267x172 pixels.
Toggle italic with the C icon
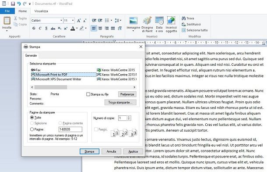[40, 28]
